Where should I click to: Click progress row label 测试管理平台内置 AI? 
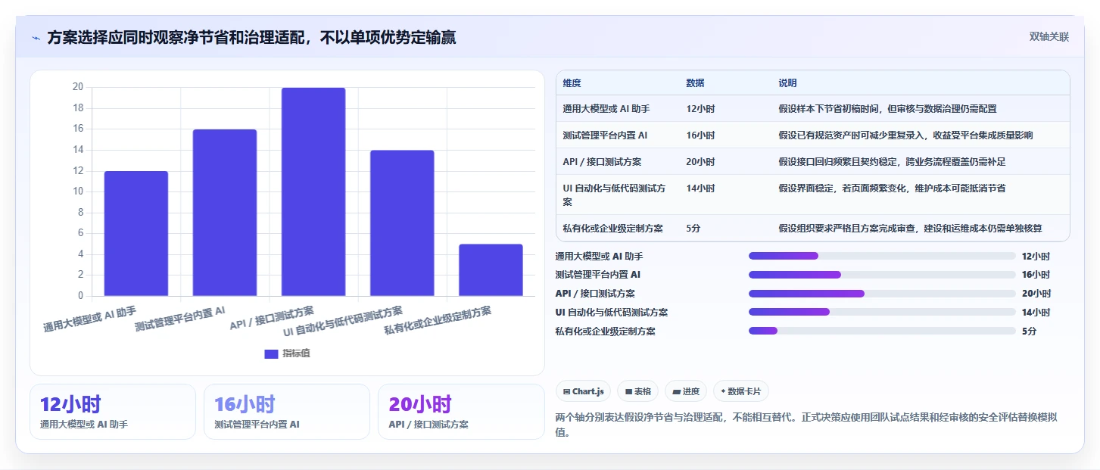597,275
